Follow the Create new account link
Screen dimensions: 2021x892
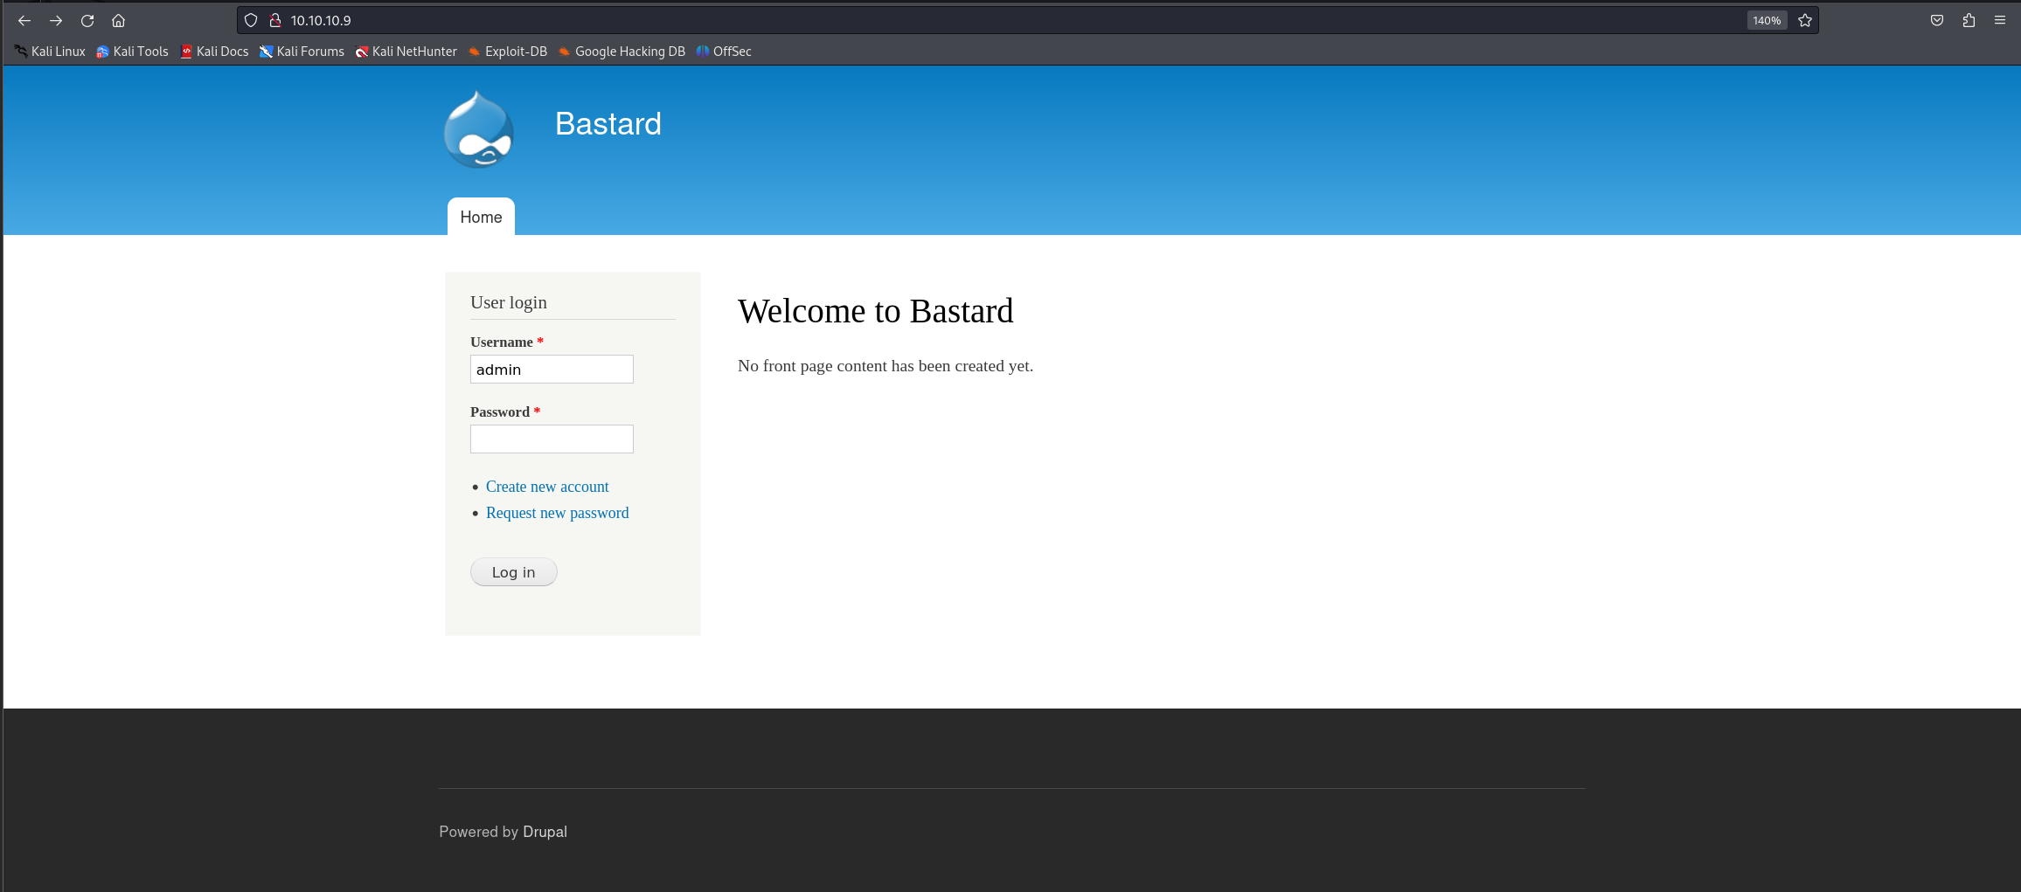(547, 487)
